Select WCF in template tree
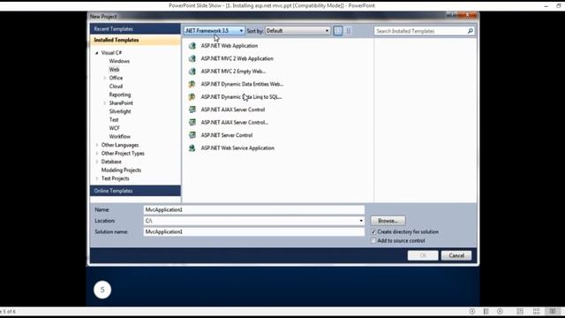Screen dimensions: 565x318 coord(114,128)
